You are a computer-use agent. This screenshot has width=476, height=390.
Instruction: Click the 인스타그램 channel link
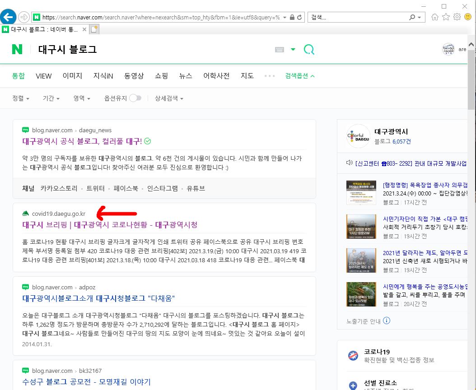pyautogui.click(x=163, y=189)
